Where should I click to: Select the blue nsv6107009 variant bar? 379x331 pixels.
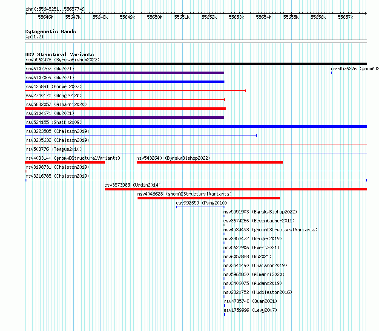point(125,82)
